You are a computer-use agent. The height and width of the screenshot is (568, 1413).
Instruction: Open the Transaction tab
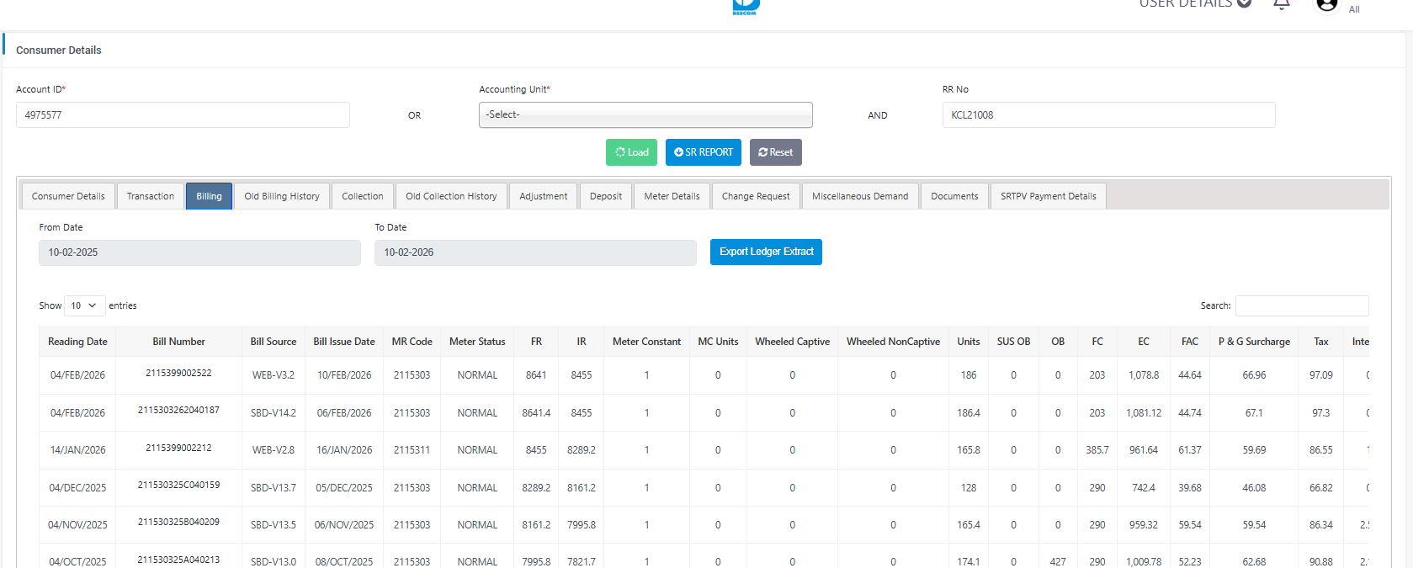click(151, 196)
